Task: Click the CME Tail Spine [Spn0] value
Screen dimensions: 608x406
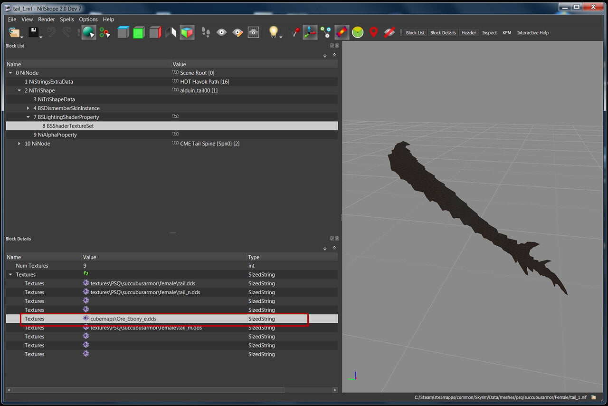Action: [x=209, y=144]
